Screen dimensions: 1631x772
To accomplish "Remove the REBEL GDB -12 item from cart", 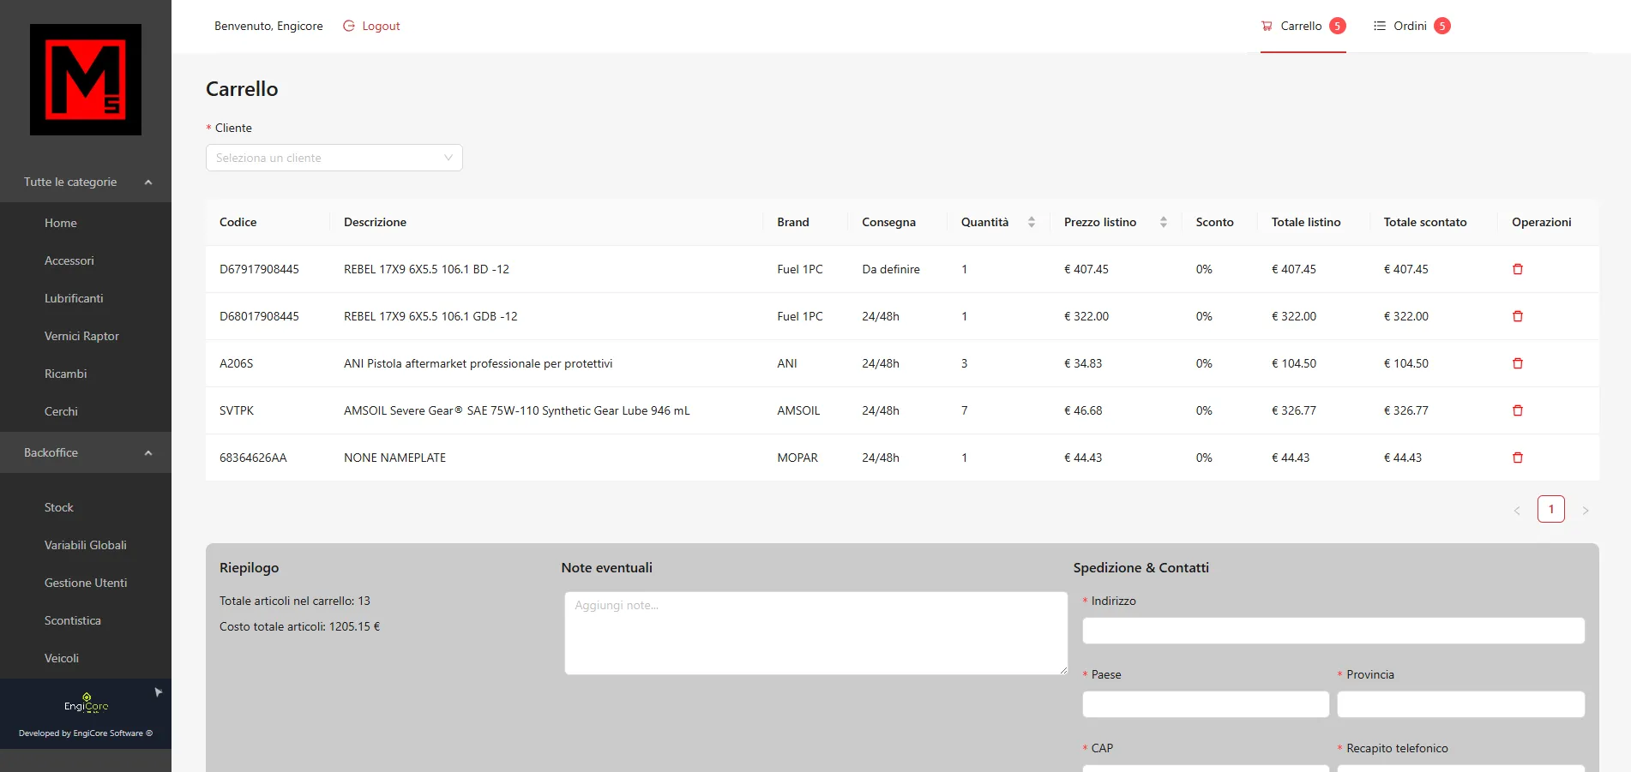I will pyautogui.click(x=1517, y=316).
